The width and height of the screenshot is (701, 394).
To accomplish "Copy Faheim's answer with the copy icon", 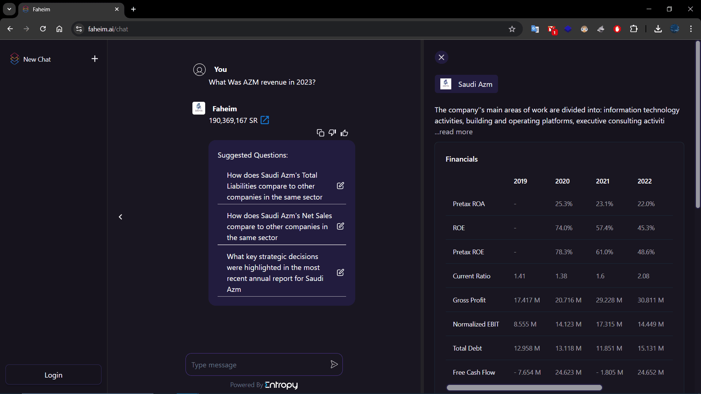I will [x=320, y=133].
